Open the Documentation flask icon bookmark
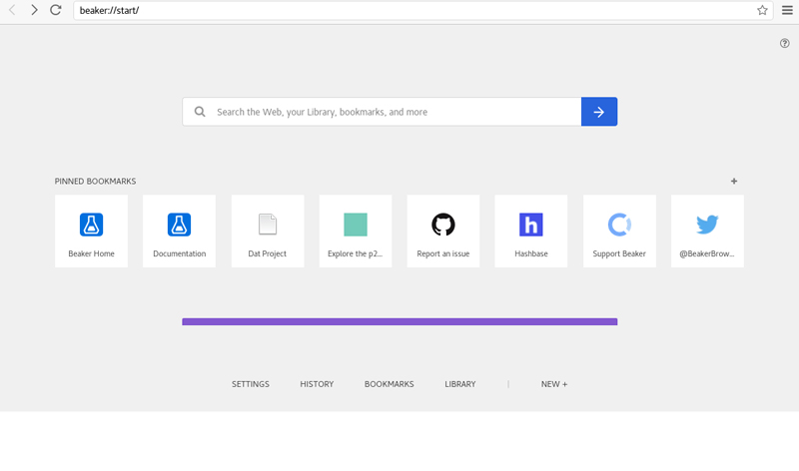Viewport: 799px width, 471px height. point(179,231)
